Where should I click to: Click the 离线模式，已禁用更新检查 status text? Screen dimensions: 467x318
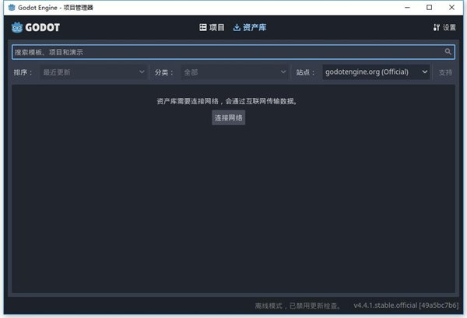pos(297,306)
